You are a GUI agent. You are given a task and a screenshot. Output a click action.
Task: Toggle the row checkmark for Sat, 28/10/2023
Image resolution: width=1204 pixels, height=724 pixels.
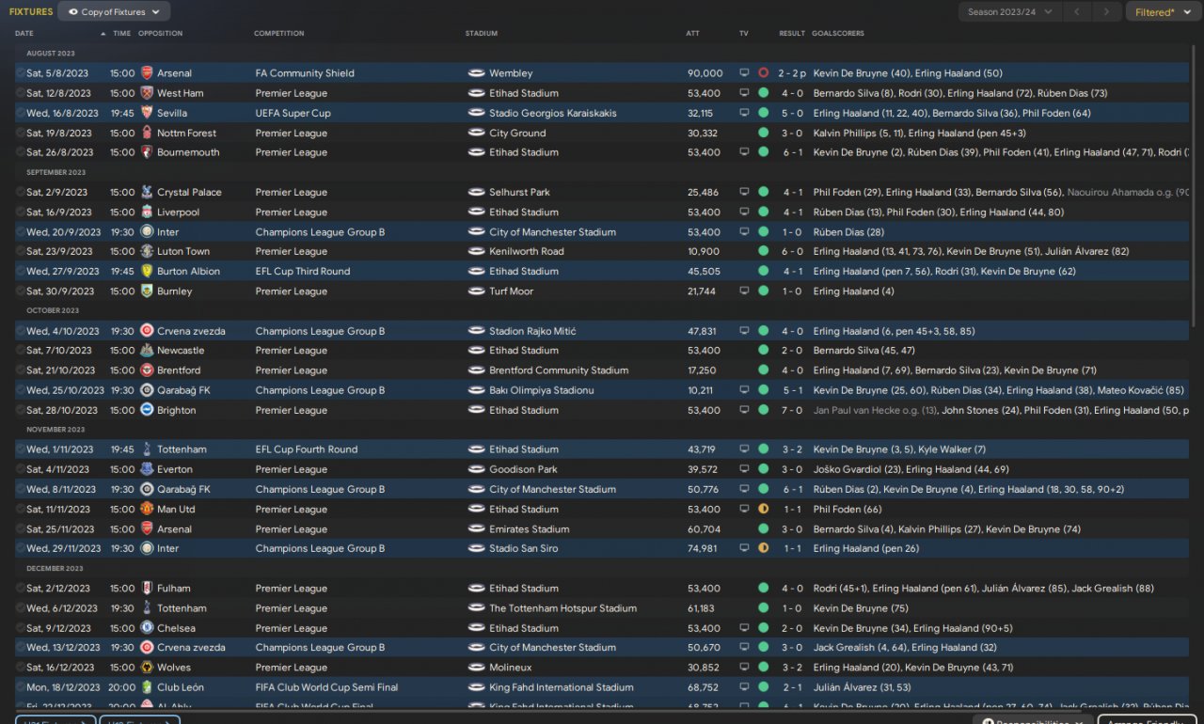21,411
